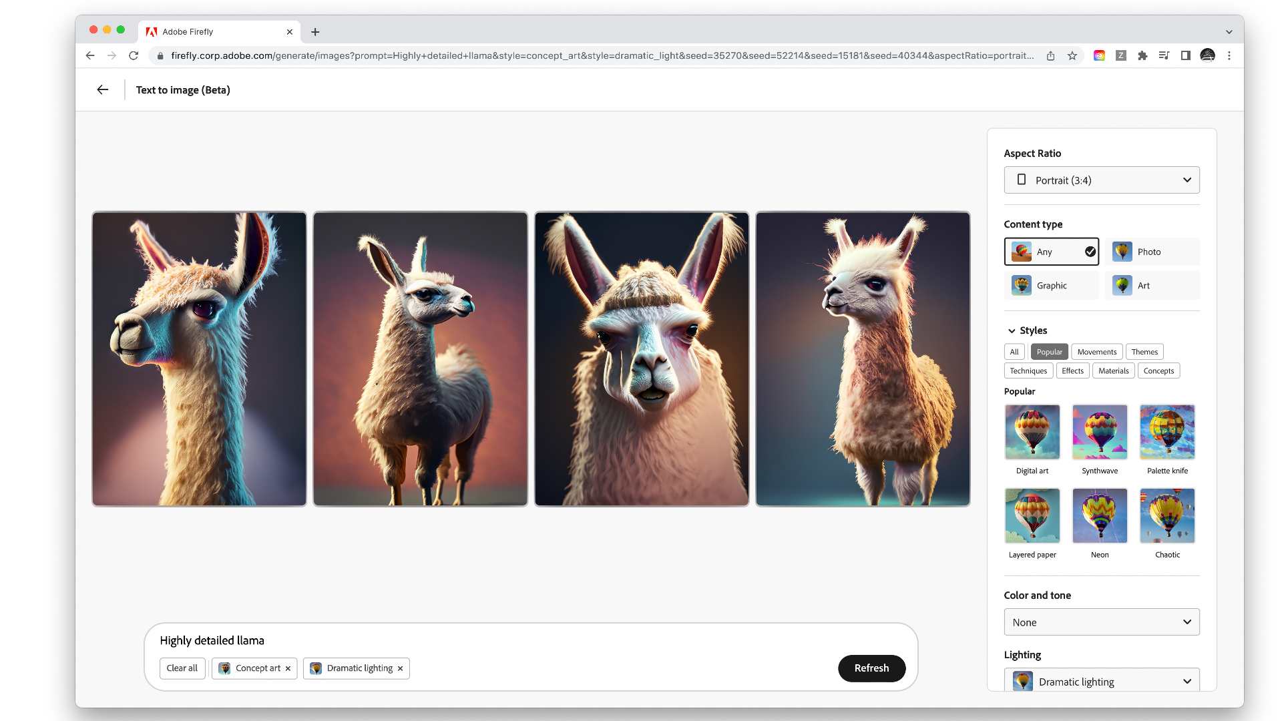Open a new tab with plus button
The image size is (1282, 721).
[315, 31]
